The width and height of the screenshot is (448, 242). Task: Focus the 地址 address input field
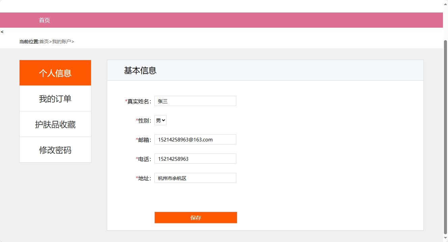(x=195, y=178)
